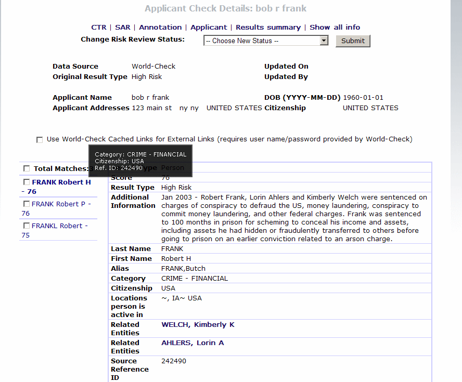Screen dimensions: 462x382
Task: Click the First Name value Robert H
Action: coord(176,259)
